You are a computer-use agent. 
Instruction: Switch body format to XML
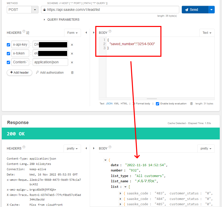tap(116, 104)
